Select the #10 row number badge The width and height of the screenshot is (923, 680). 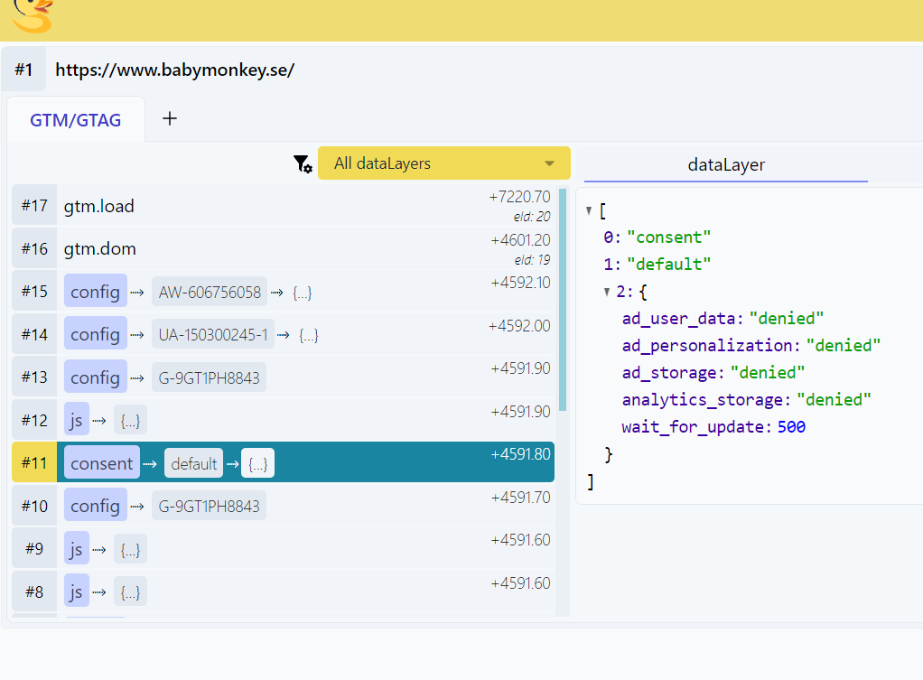point(34,506)
